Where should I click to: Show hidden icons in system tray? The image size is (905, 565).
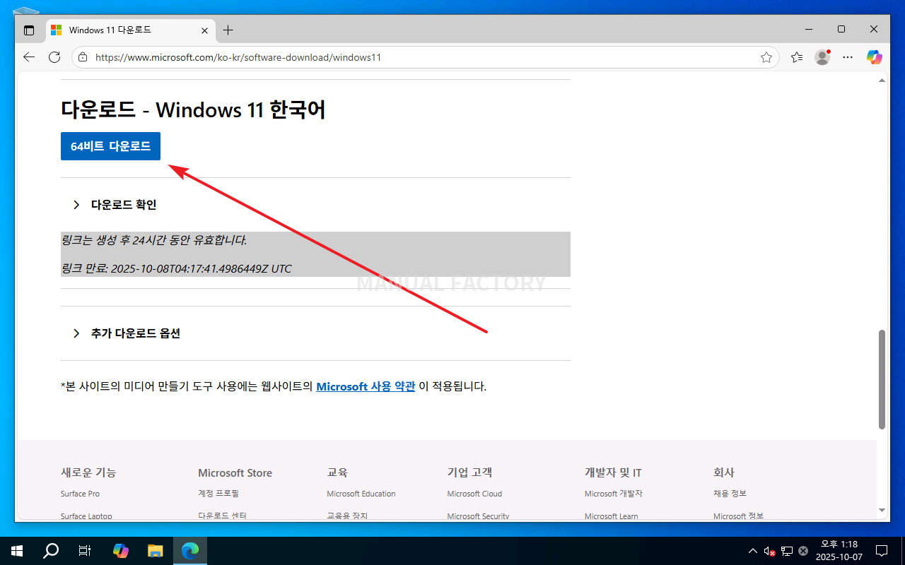(x=752, y=551)
